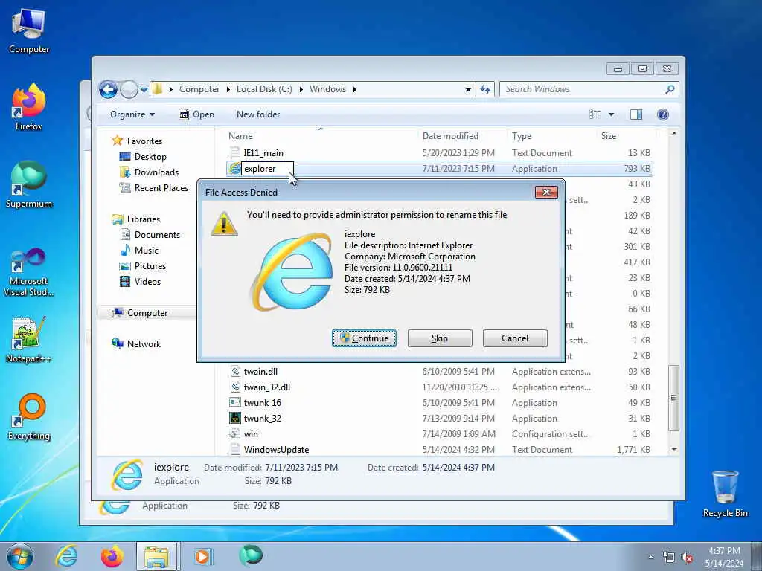Open the view options dropdown arrow
The image size is (762, 571).
612,114
